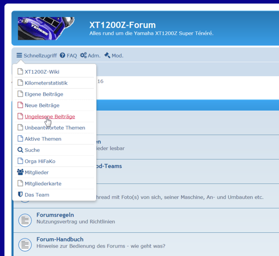This screenshot has width=279, height=256.
Task: Select Kilometerstatistik menu entry
Action: point(46,83)
